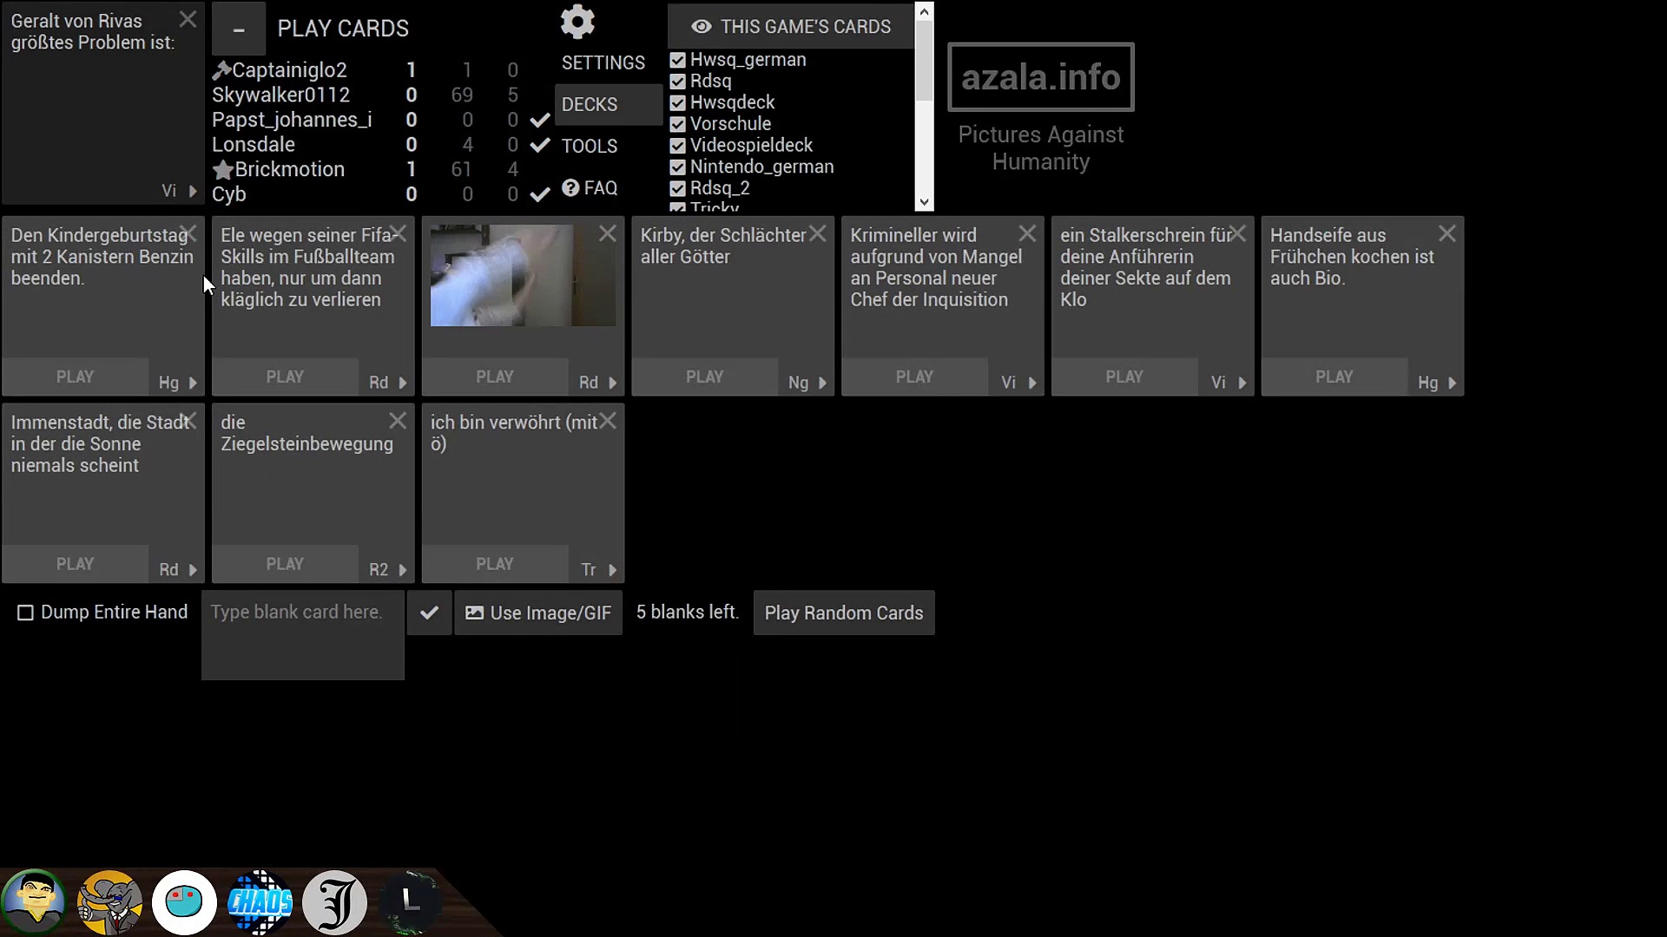Expand the Ng arrow on the Kirby card
Image resolution: width=1667 pixels, height=937 pixels.
click(x=822, y=383)
